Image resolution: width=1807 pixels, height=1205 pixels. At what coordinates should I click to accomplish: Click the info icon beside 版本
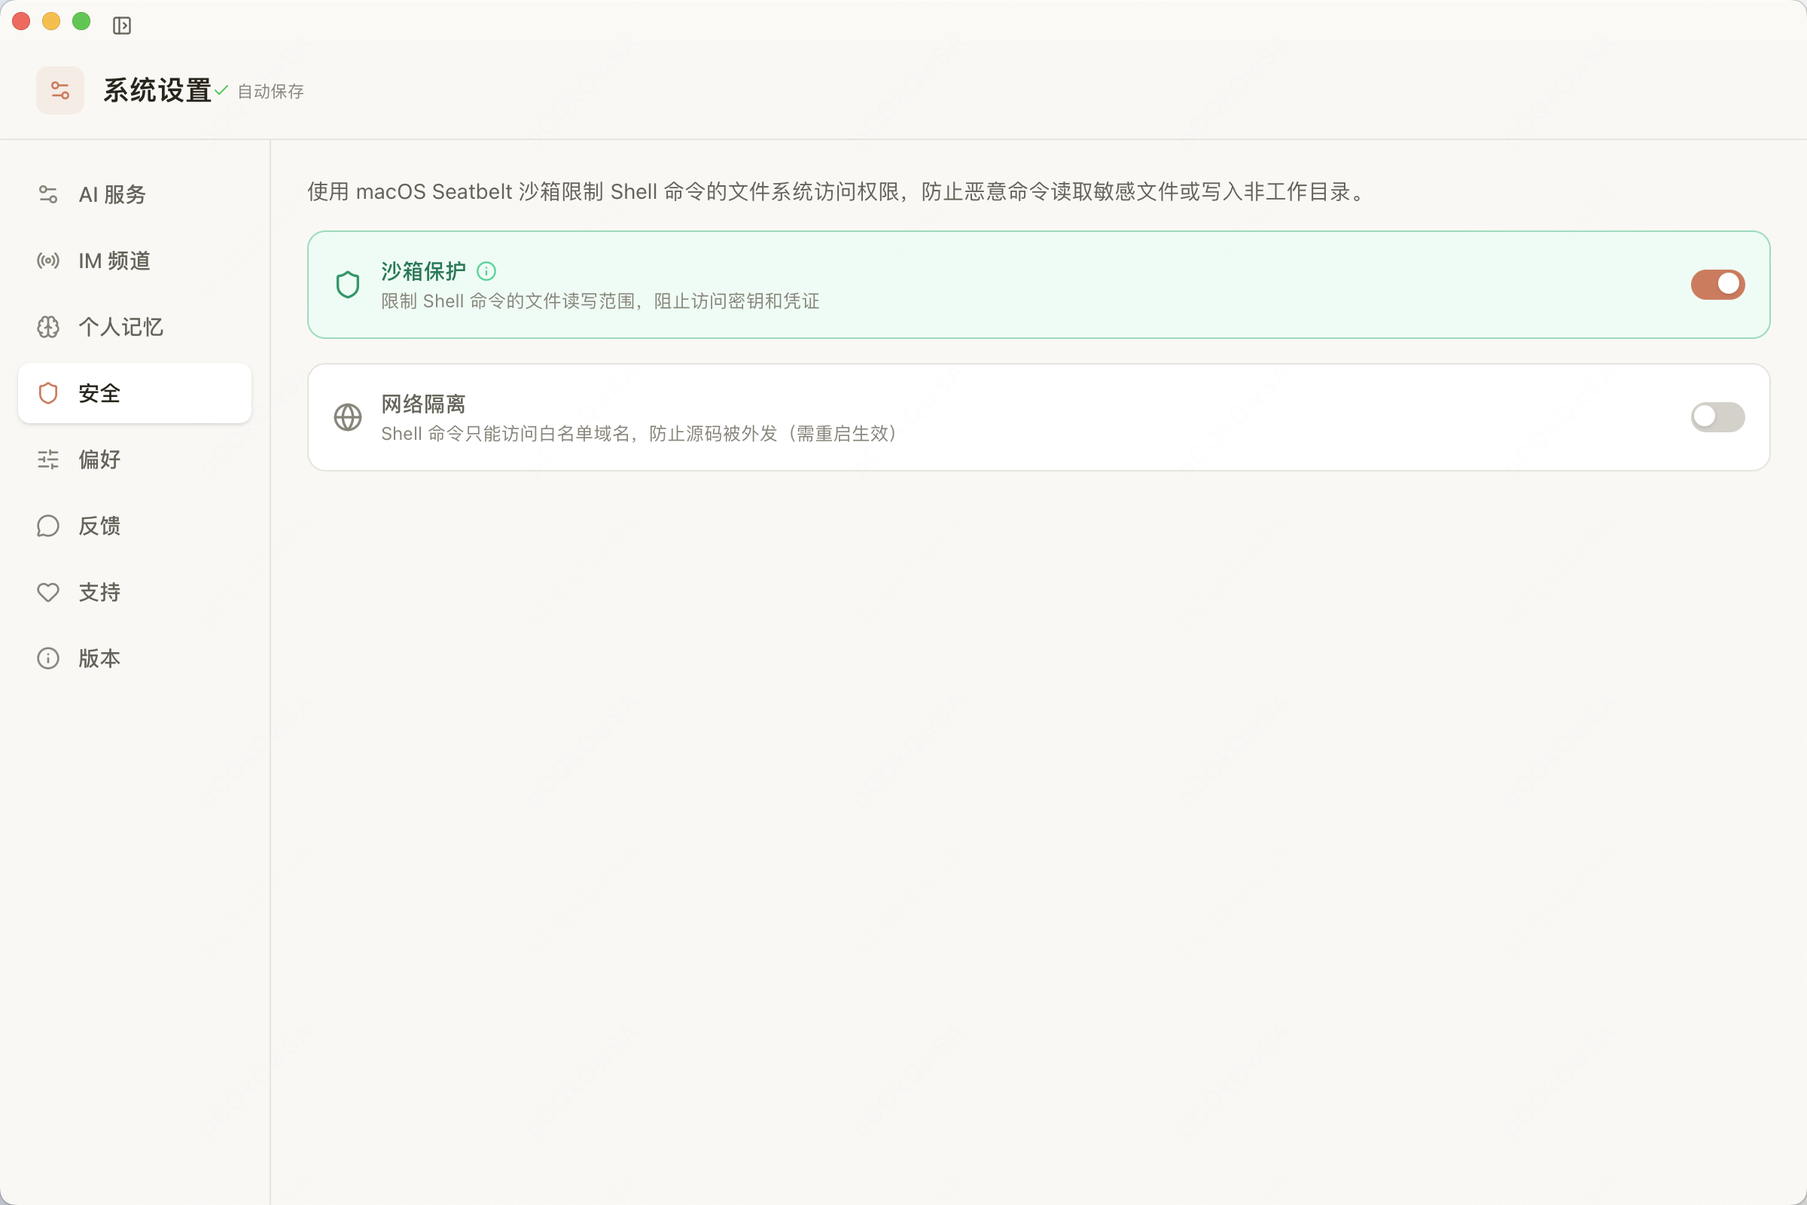47,657
